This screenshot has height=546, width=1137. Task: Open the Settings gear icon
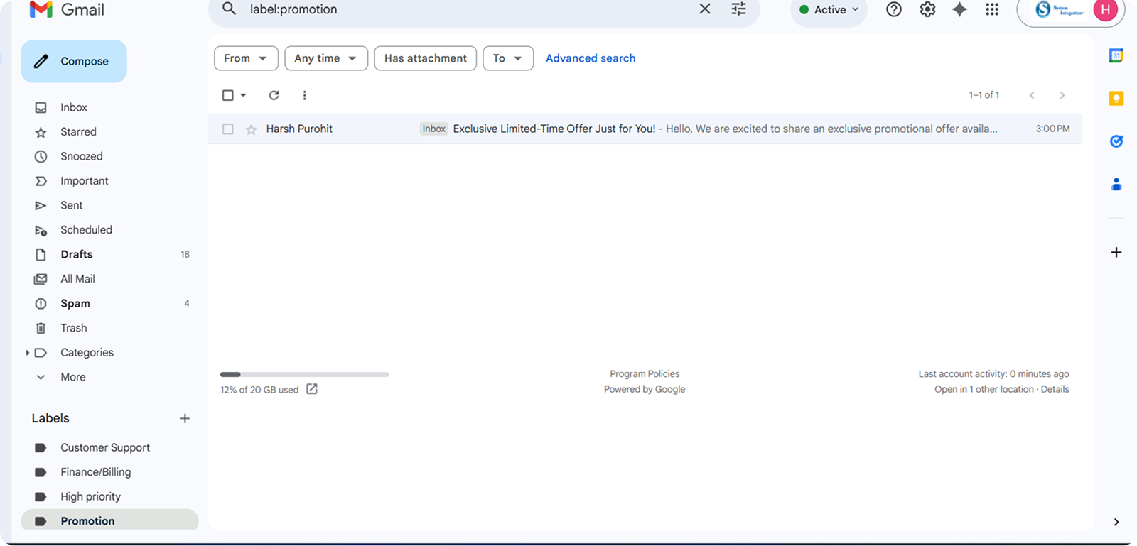(927, 9)
